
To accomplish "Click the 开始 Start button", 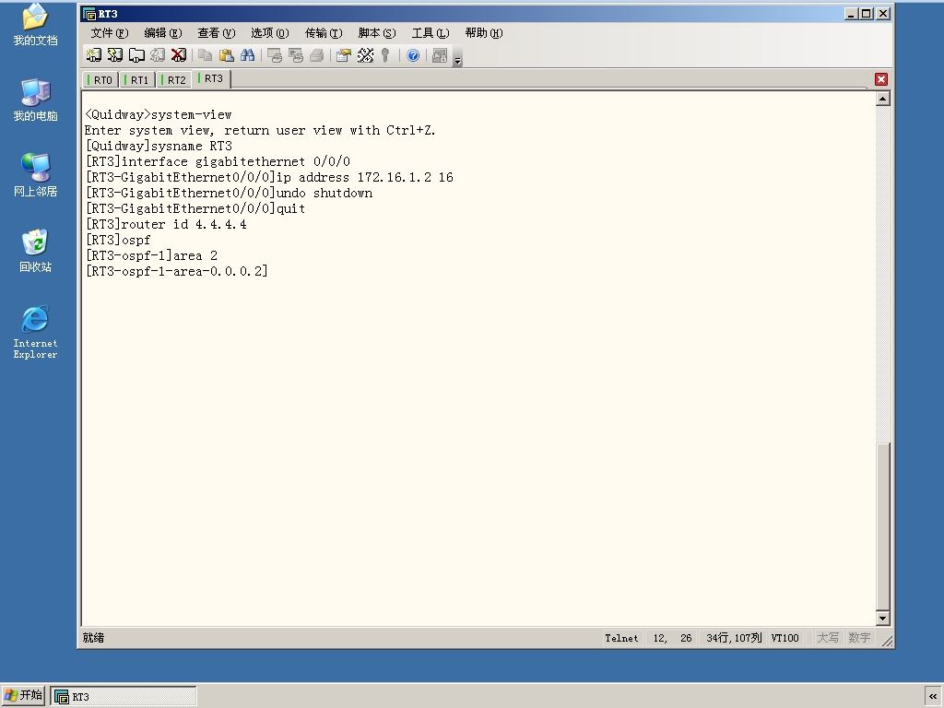I will 23,695.
